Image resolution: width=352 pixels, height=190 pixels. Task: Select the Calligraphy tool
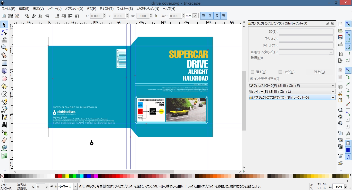pyautogui.click(x=4, y=117)
